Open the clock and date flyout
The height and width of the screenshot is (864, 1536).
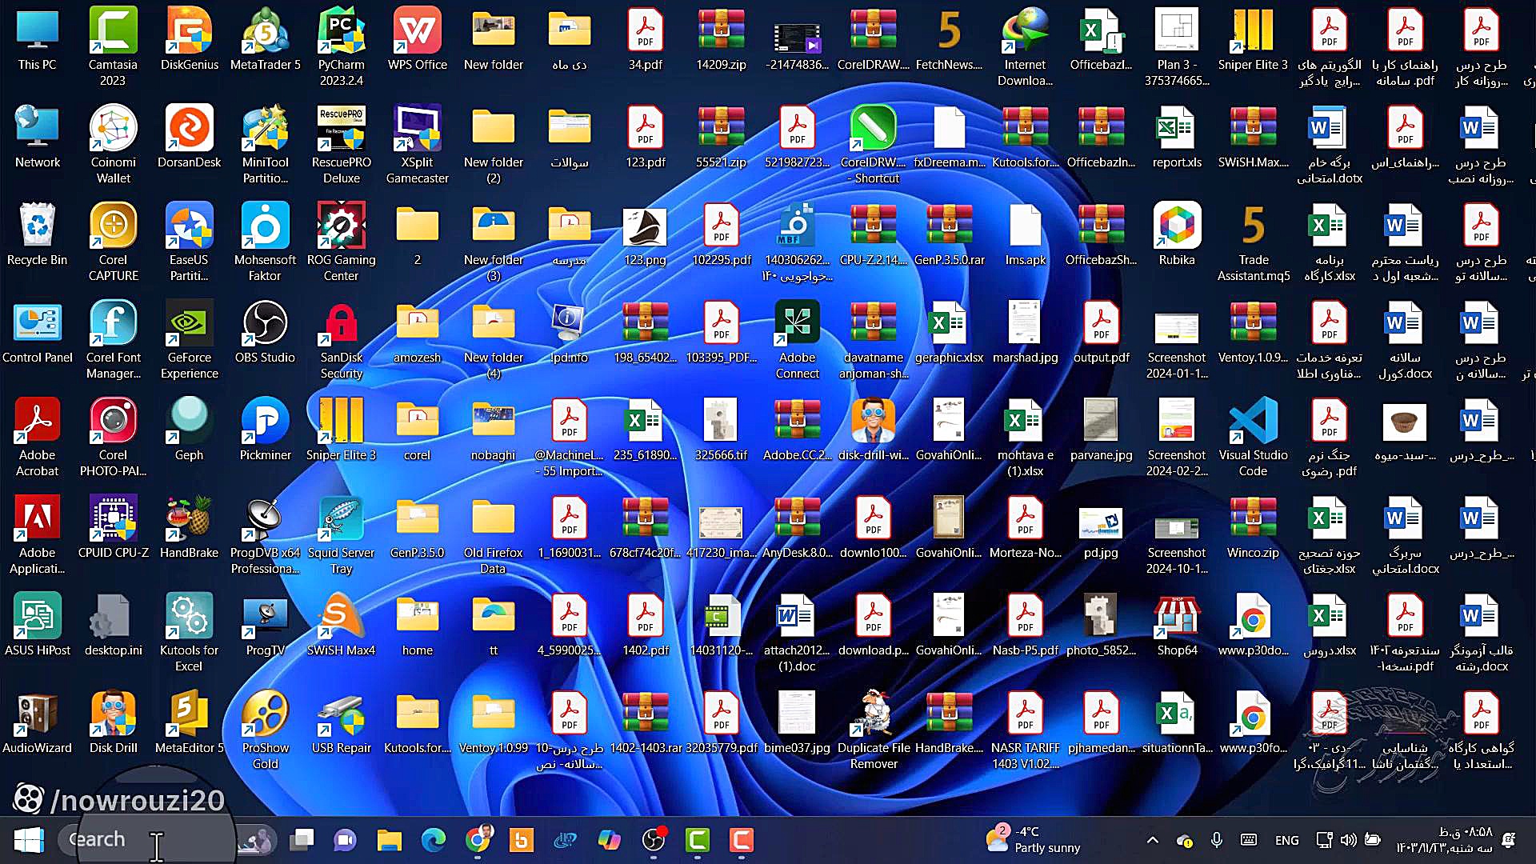coord(1445,840)
